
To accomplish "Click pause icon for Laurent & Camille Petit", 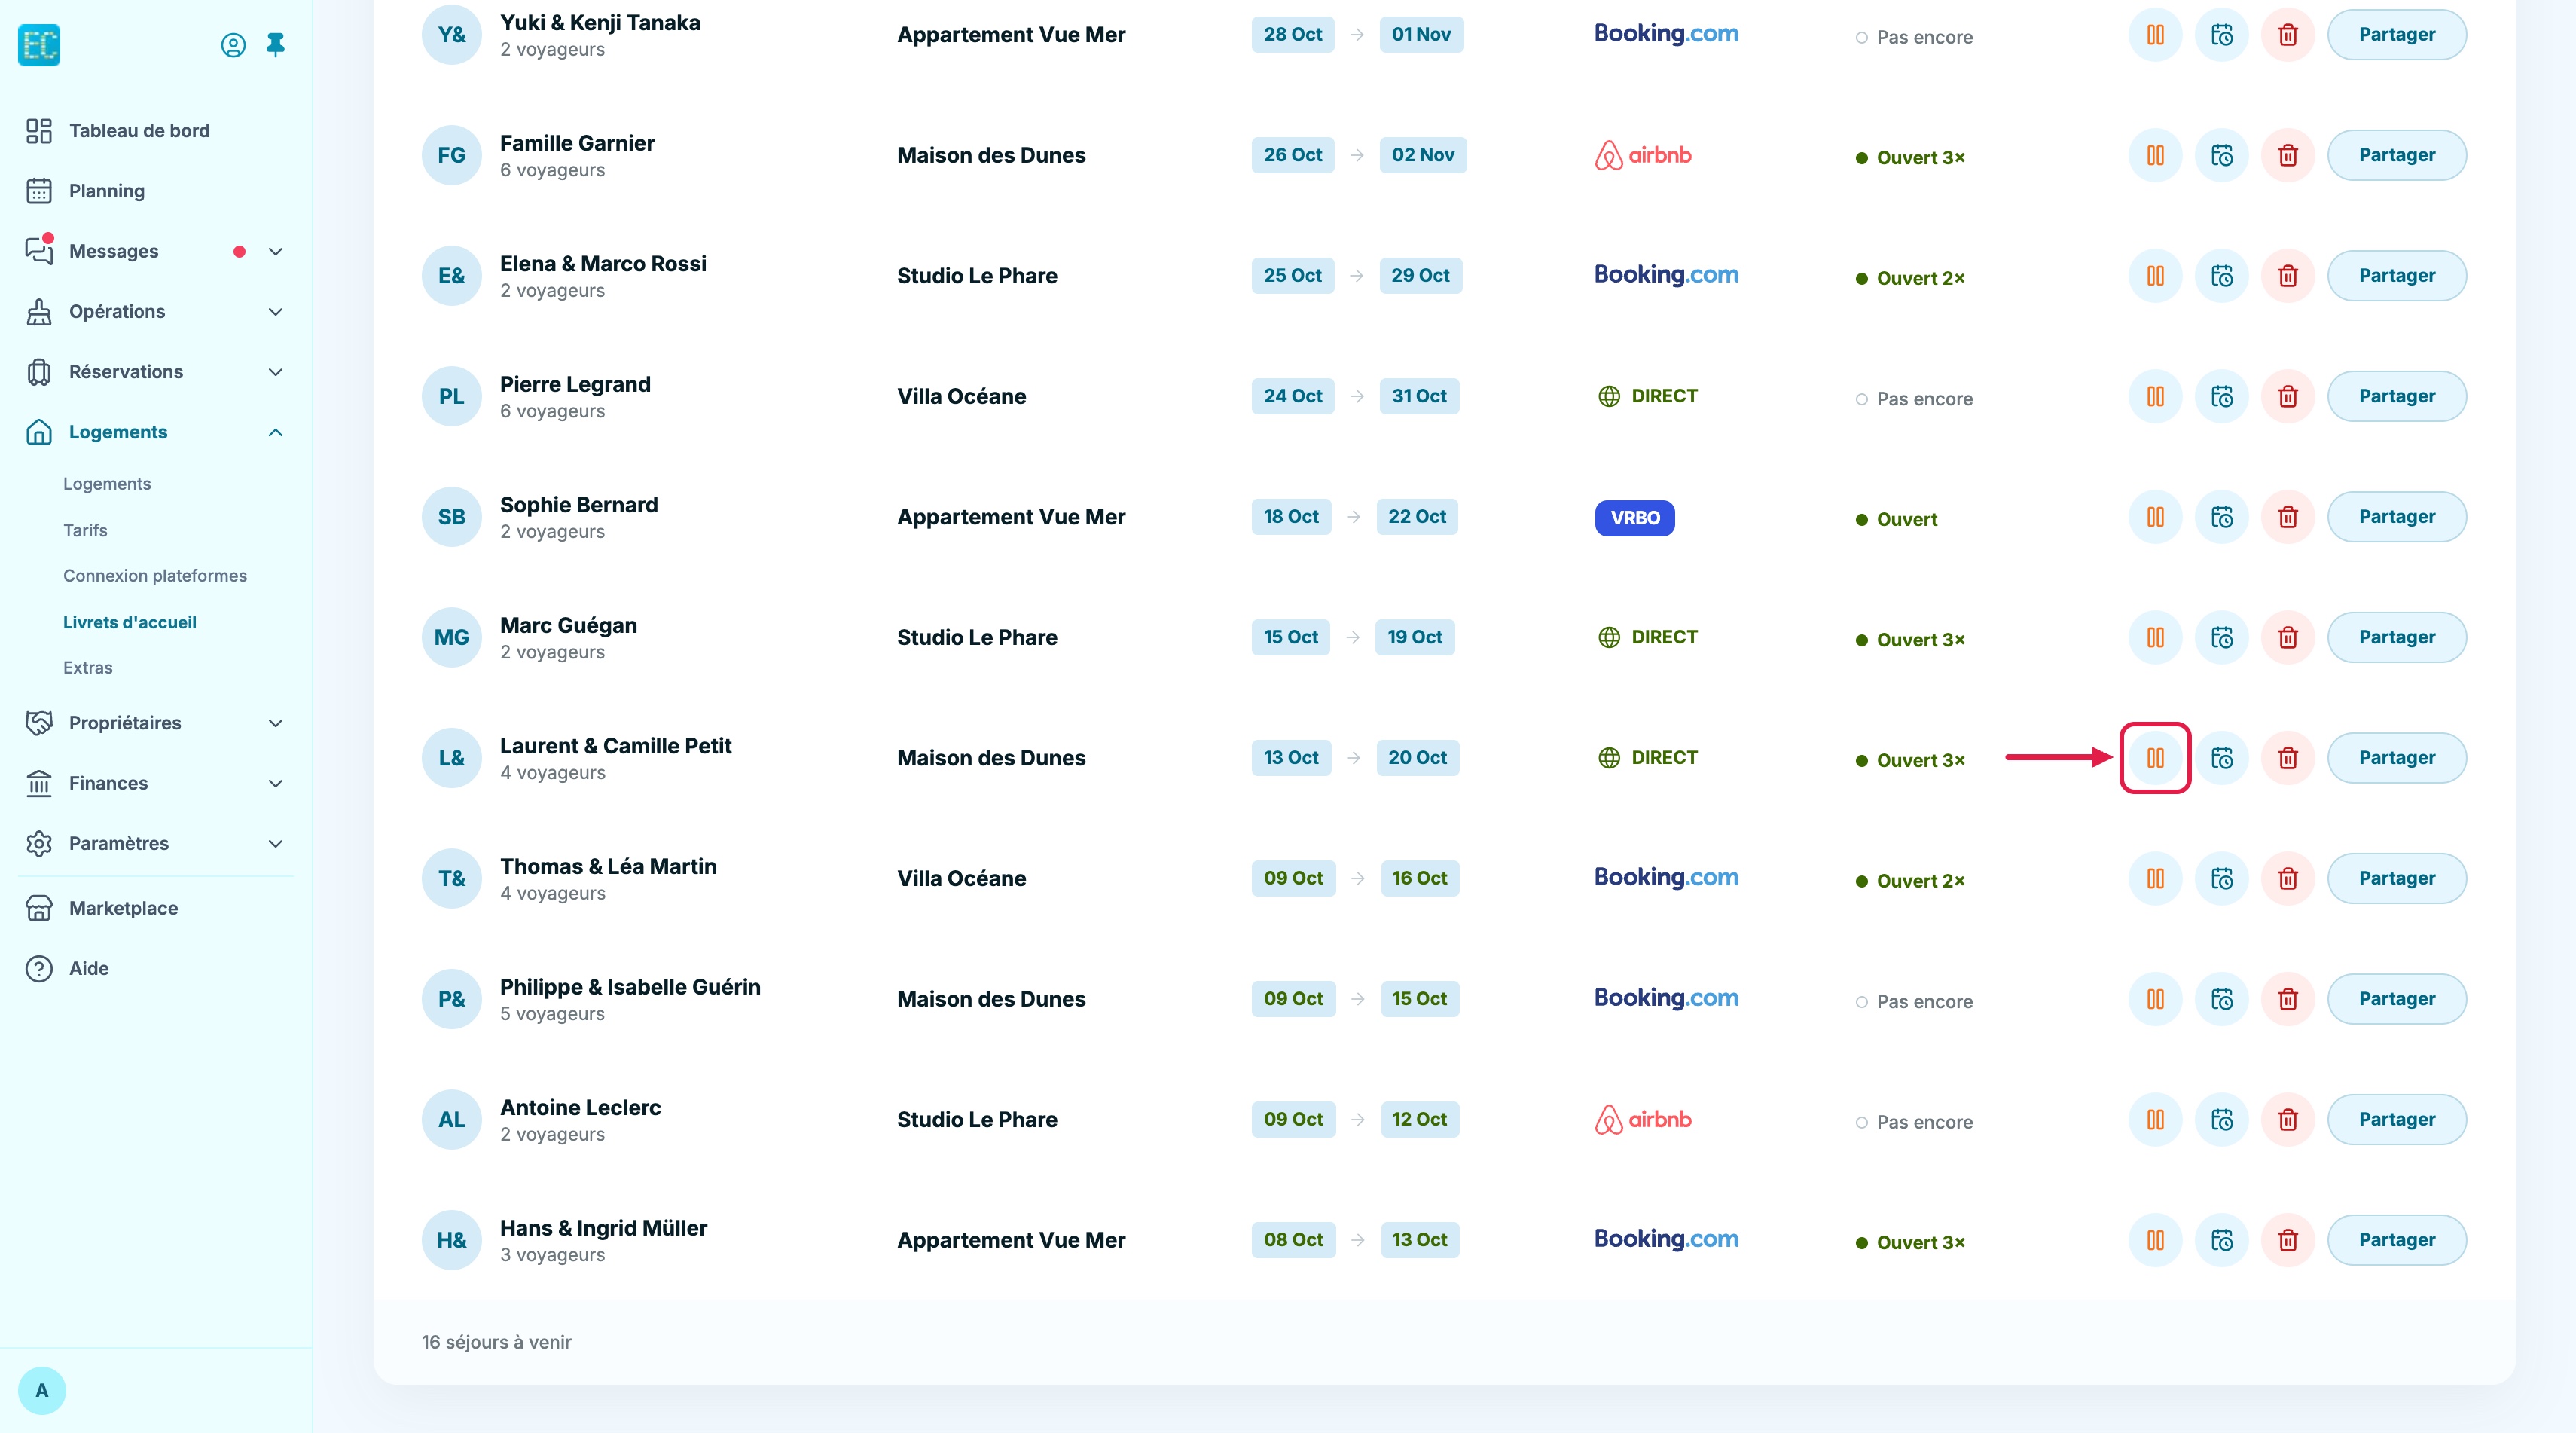I will (2155, 758).
